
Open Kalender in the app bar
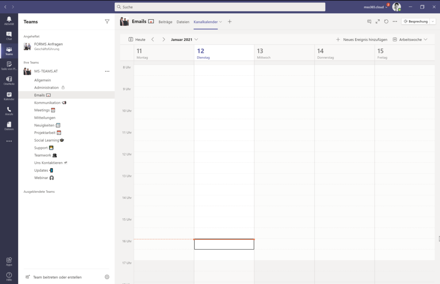pos(9,96)
